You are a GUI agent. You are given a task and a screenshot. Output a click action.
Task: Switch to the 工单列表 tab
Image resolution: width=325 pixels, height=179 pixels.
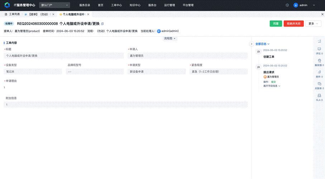[12, 14]
